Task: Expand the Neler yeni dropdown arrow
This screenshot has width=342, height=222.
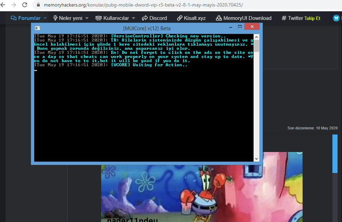Action: (x=87, y=18)
